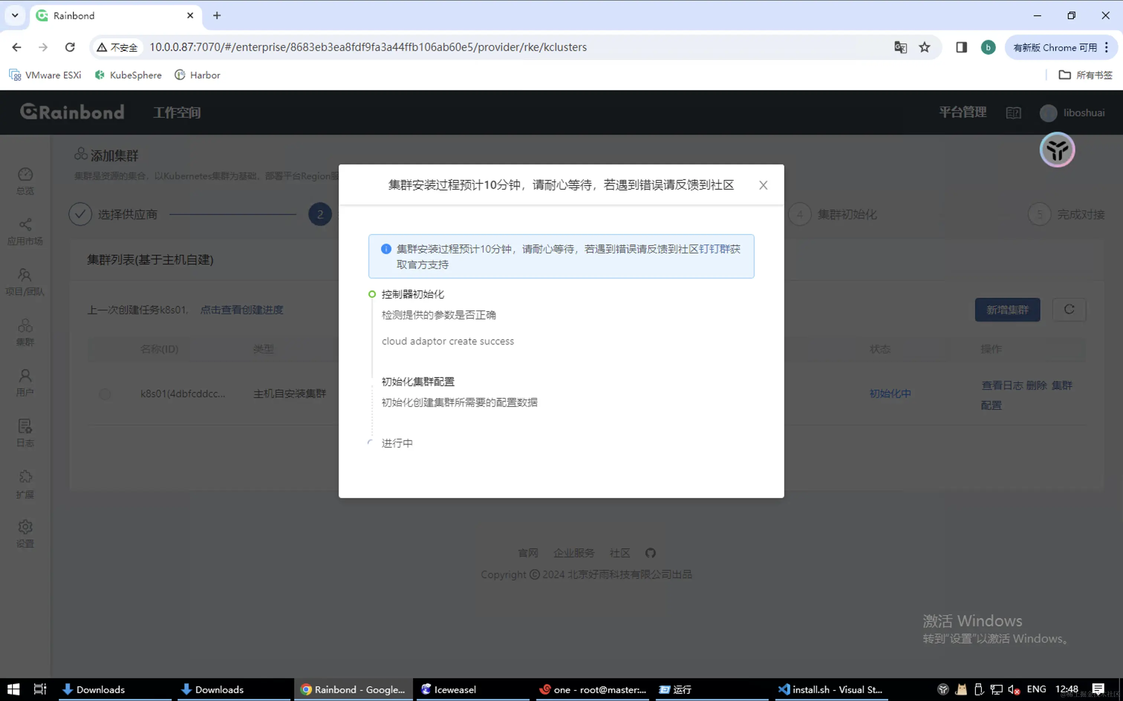Click the browser address bar URL

tap(368, 47)
